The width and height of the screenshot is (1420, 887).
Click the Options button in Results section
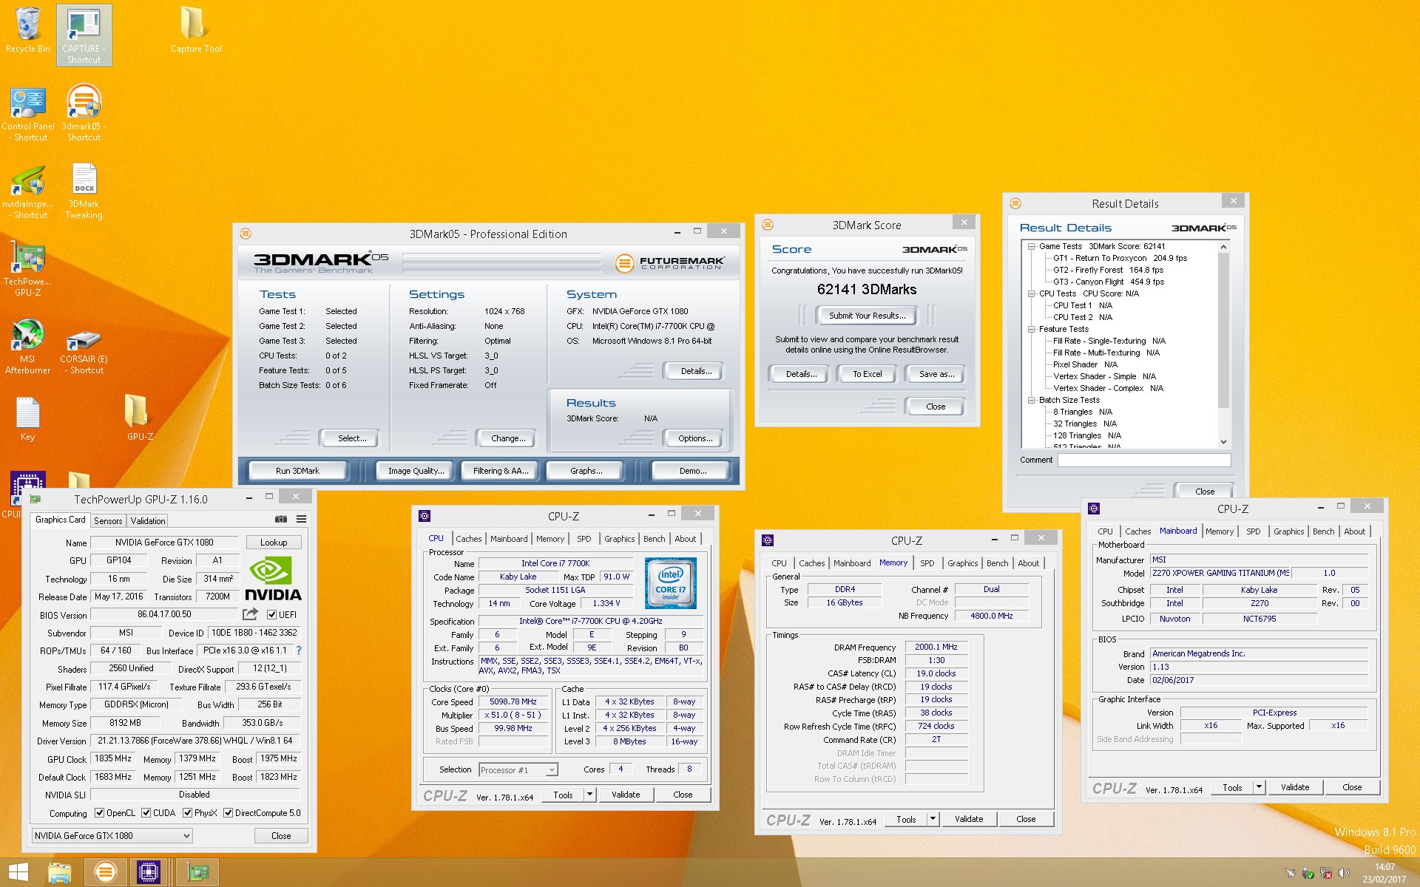tap(695, 438)
